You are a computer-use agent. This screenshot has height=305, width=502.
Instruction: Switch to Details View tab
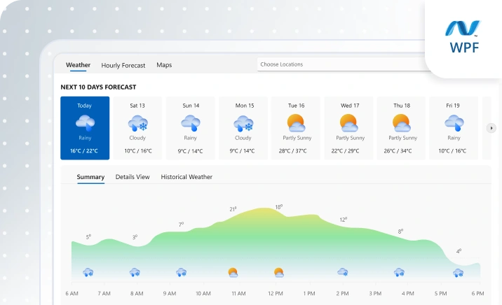[x=133, y=177]
